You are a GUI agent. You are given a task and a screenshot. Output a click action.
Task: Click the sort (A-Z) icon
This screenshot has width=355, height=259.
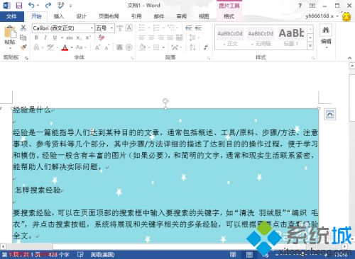pos(192,47)
